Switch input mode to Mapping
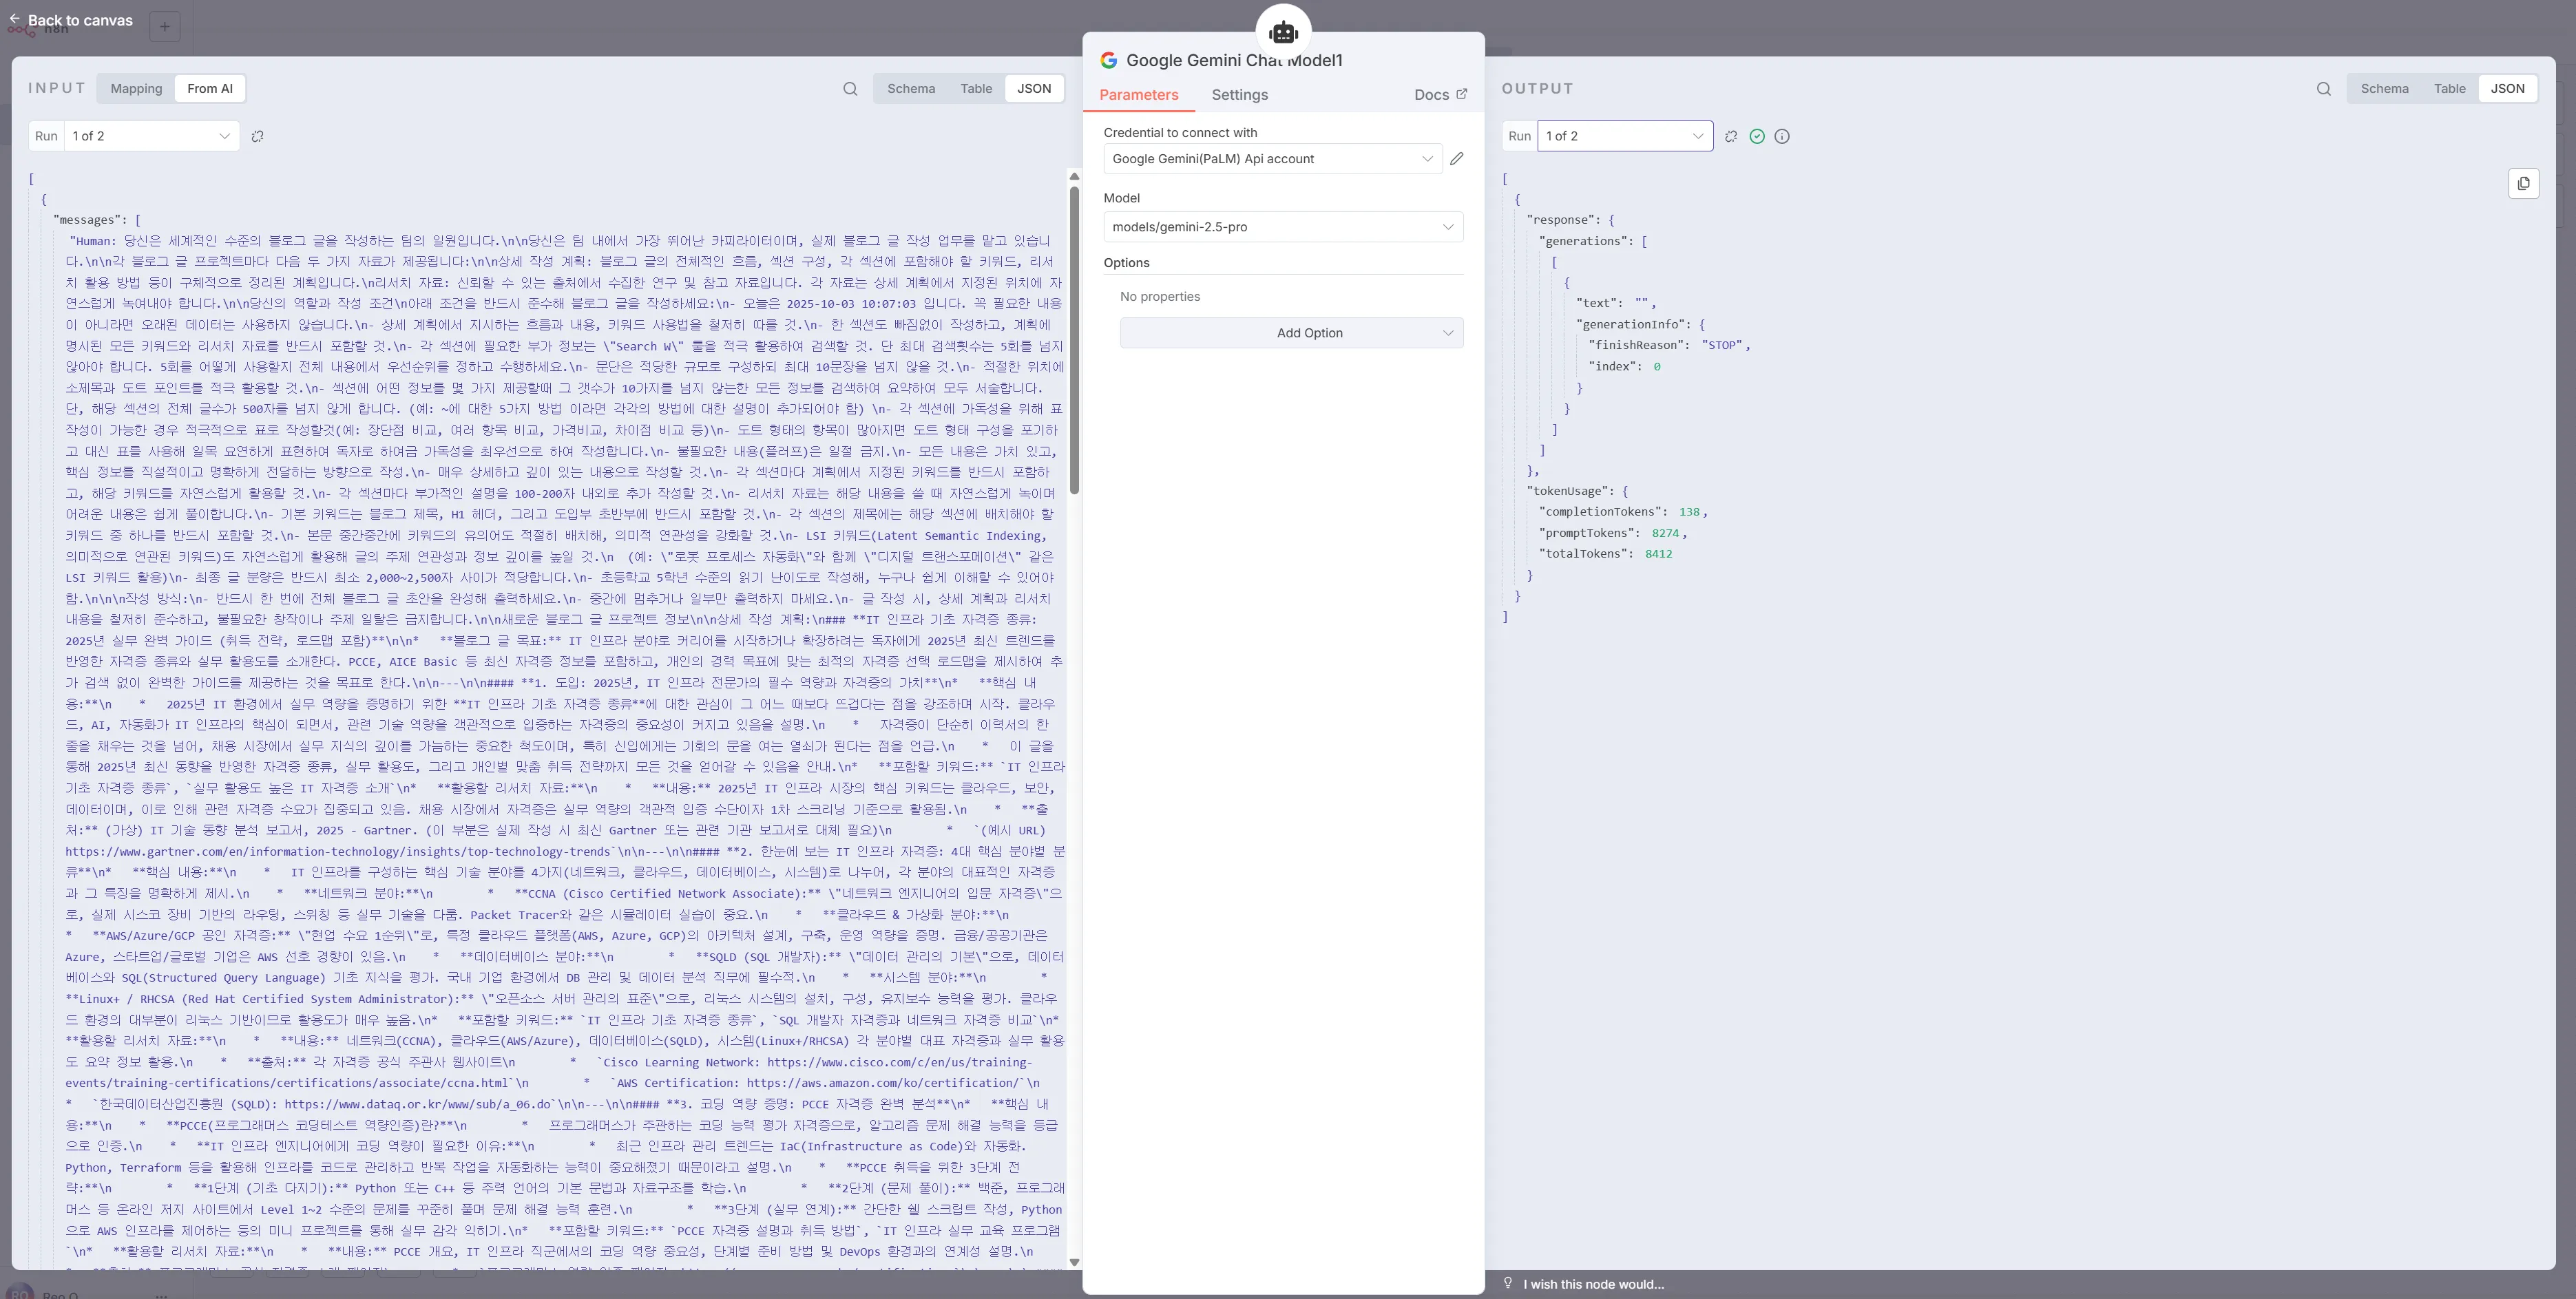The image size is (2576, 1299). (x=136, y=89)
